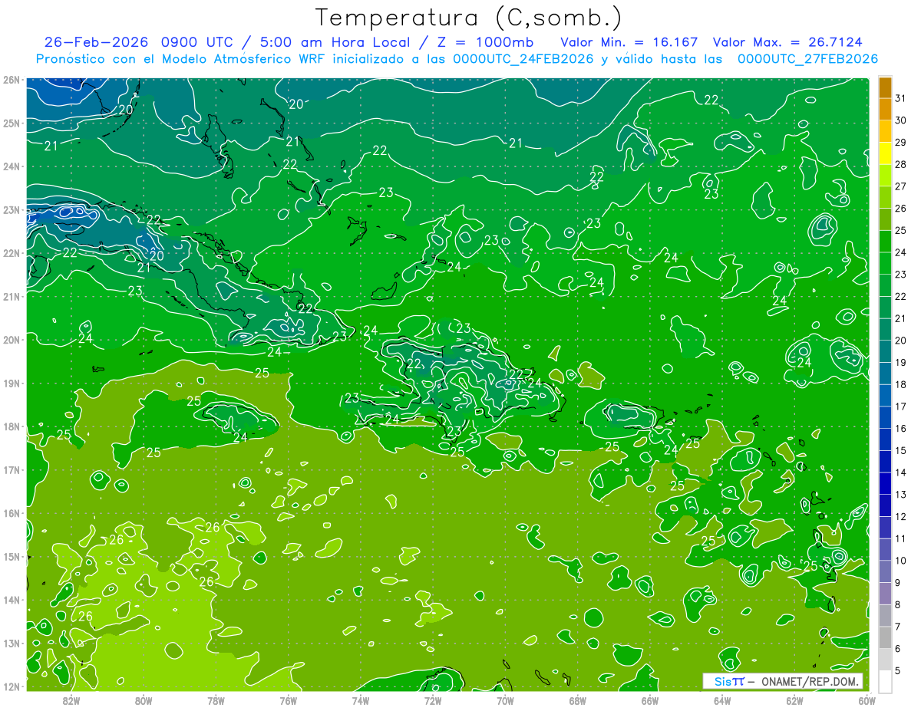Click the '19N' latitude axis label
The height and width of the screenshot is (711, 921).
[x=11, y=383]
